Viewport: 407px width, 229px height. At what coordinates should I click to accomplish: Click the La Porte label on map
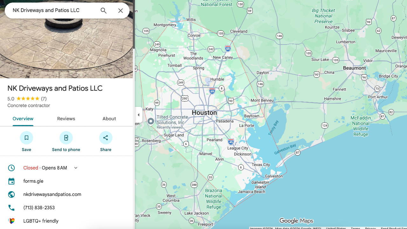tap(247, 125)
